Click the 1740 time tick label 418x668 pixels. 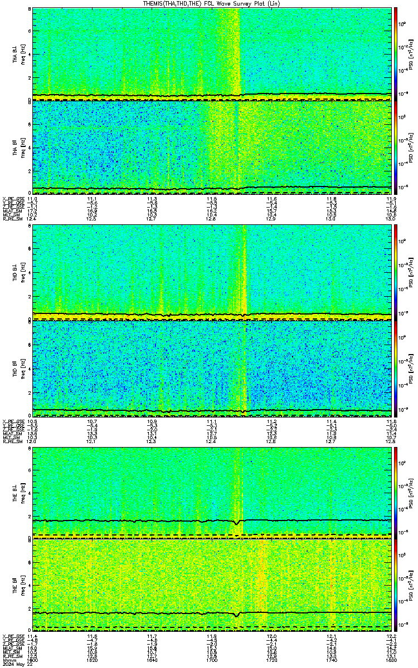pyautogui.click(x=332, y=660)
